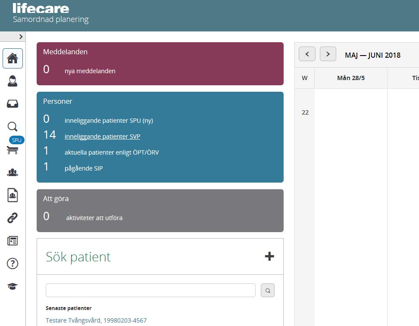Focus the patient search input field
This screenshot has height=326, width=419.
coord(150,290)
